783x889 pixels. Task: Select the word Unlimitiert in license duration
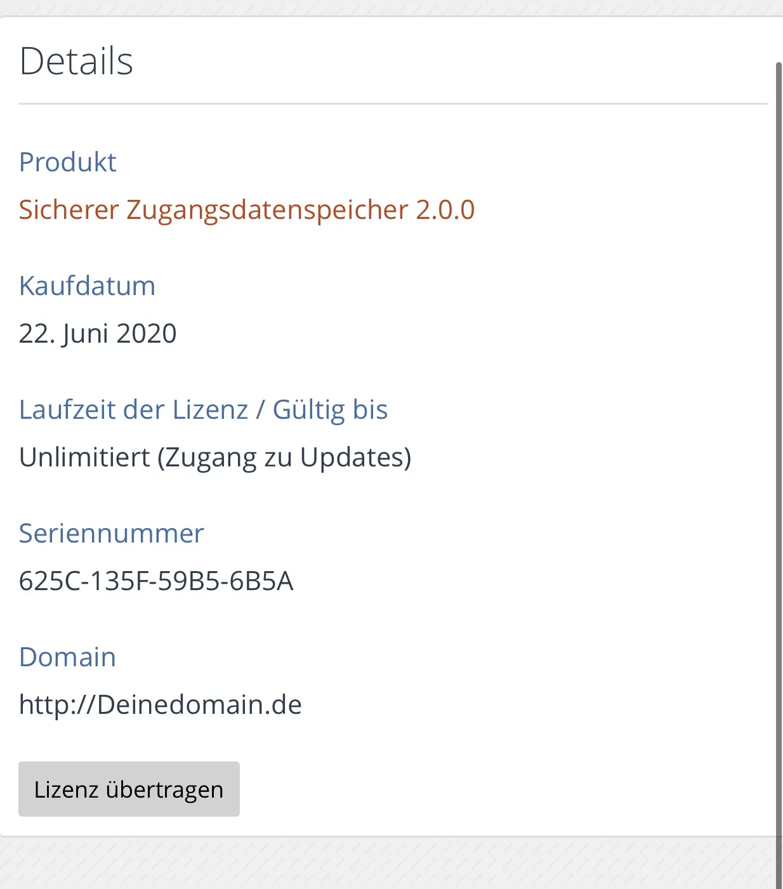[x=84, y=458]
